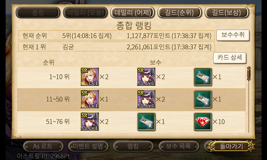Tap the ticket reward icon in the 11~50위 row
This screenshot has height=160, width=267.
coord(202,99)
